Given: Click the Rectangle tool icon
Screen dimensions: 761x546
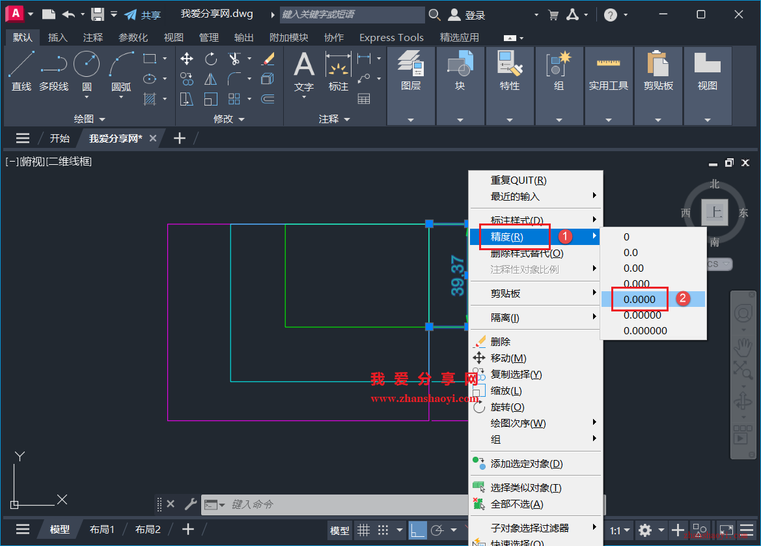Looking at the screenshot, I should pos(150,59).
